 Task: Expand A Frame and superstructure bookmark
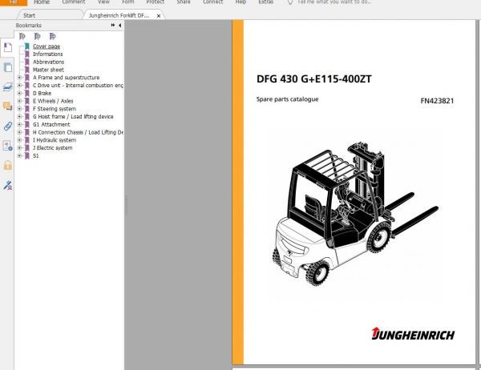click(x=19, y=78)
